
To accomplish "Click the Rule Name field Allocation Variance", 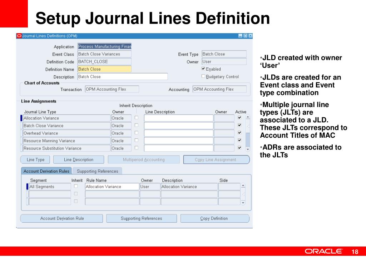I will (112, 187).
